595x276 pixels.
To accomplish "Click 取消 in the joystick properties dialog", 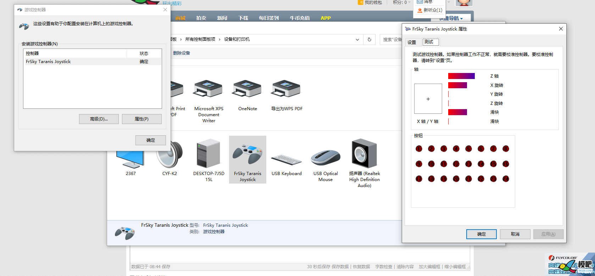I will pos(515,234).
